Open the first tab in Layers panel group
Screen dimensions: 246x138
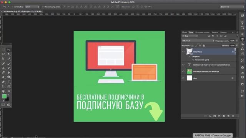pos(184,32)
